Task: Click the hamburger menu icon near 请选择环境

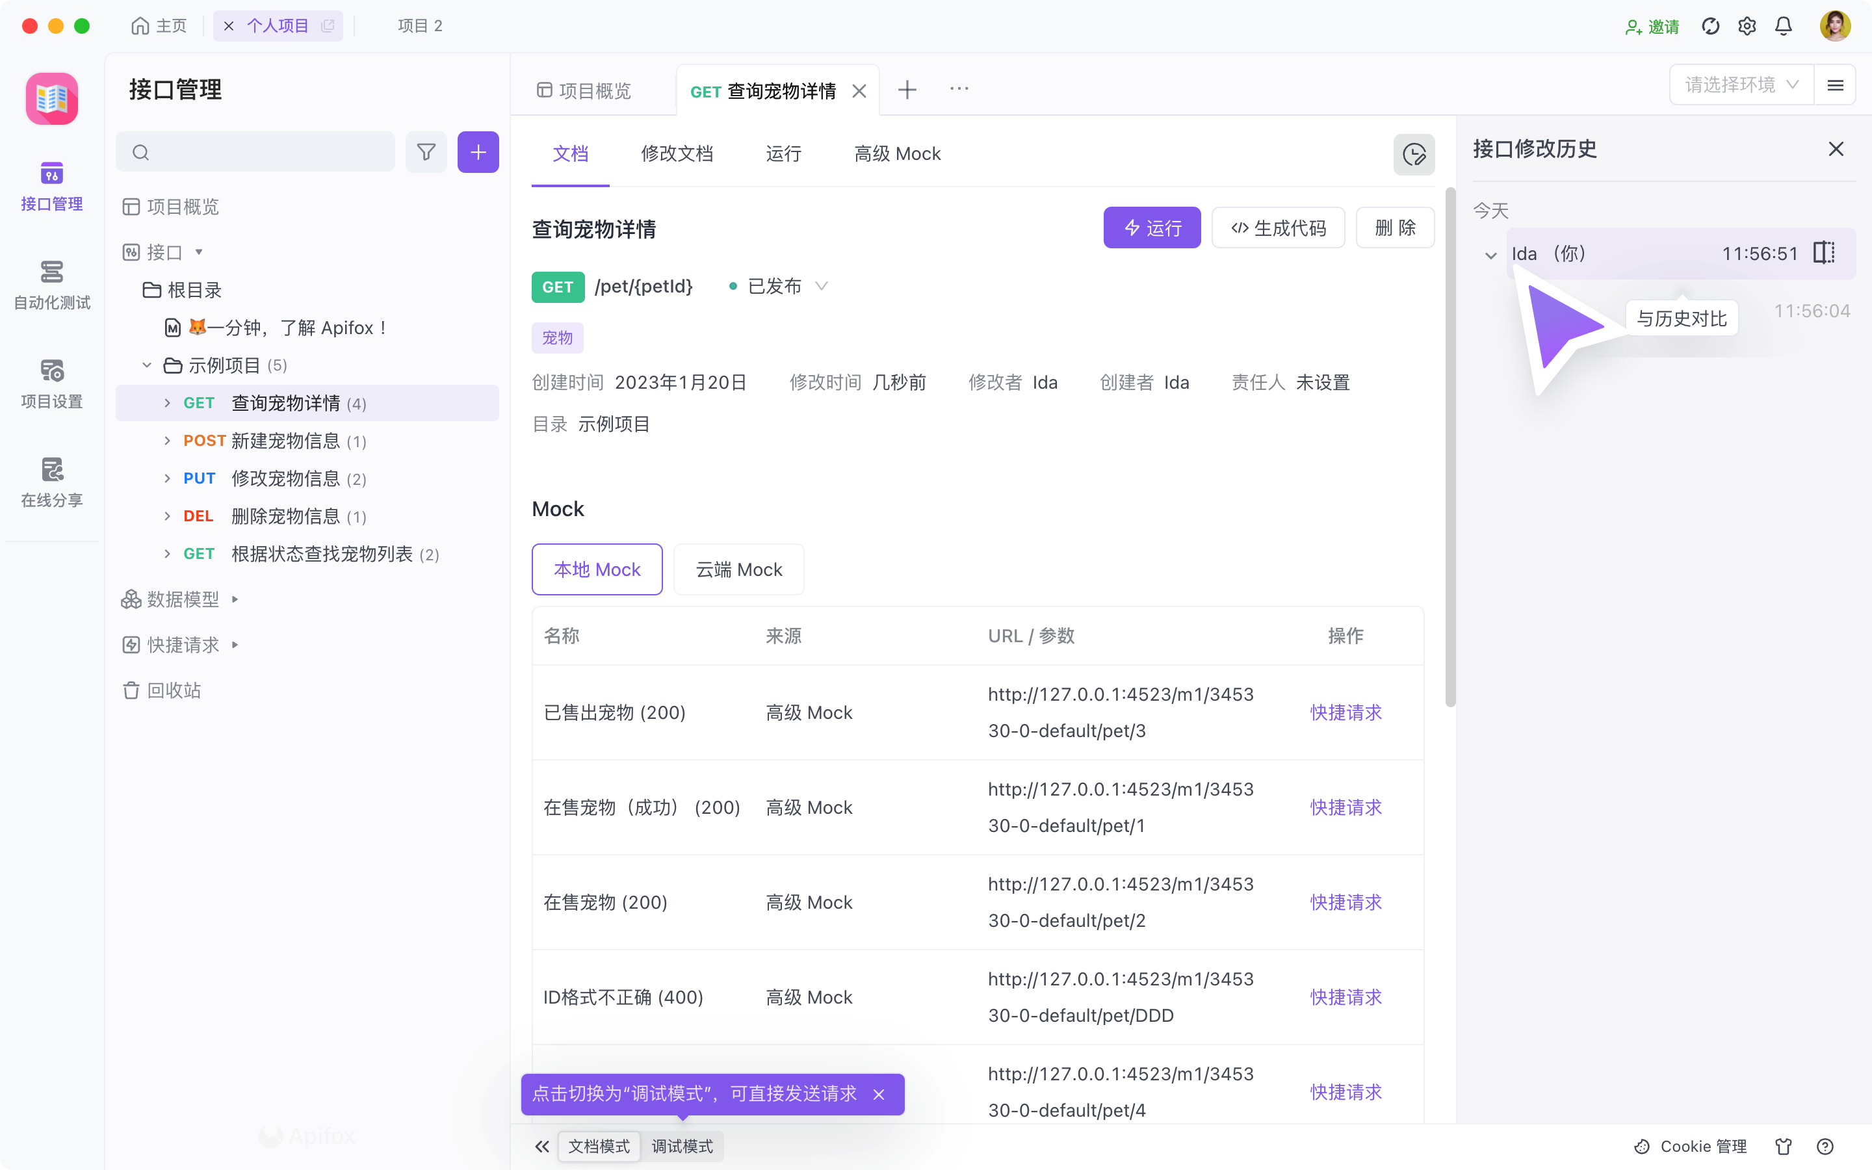Action: coord(1836,85)
